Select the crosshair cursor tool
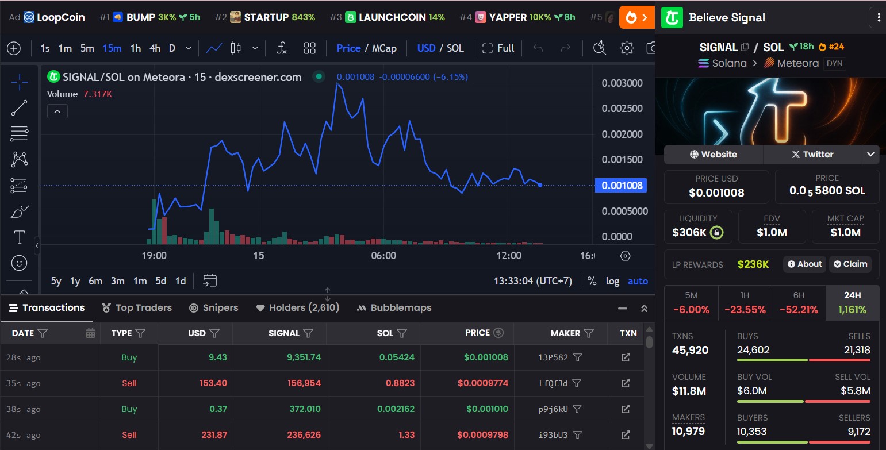Image resolution: width=886 pixels, height=450 pixels. click(20, 82)
